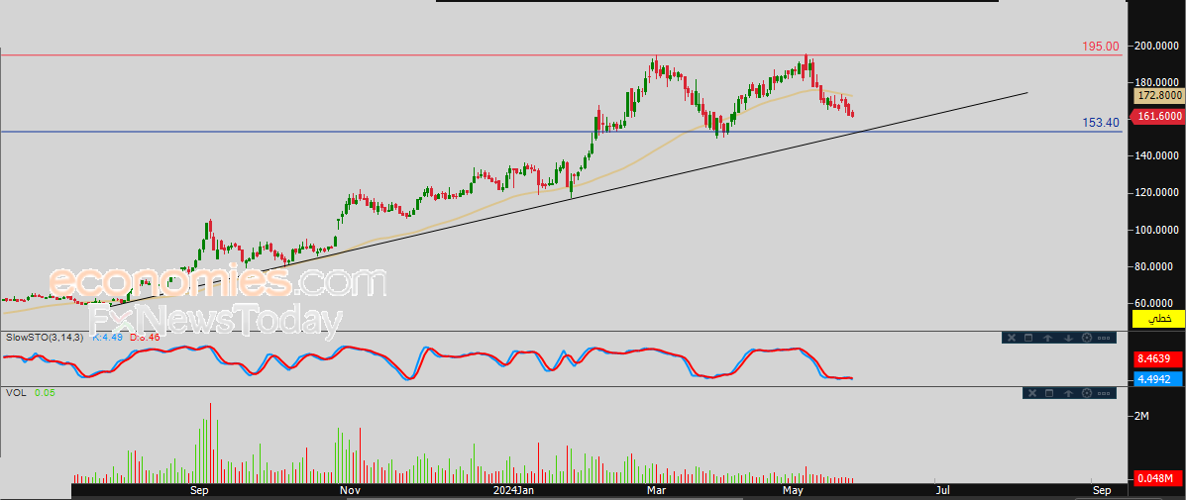This screenshot has height=500, width=1186.
Task: Click the D:8.46 stochastic value
Action: tap(145, 338)
